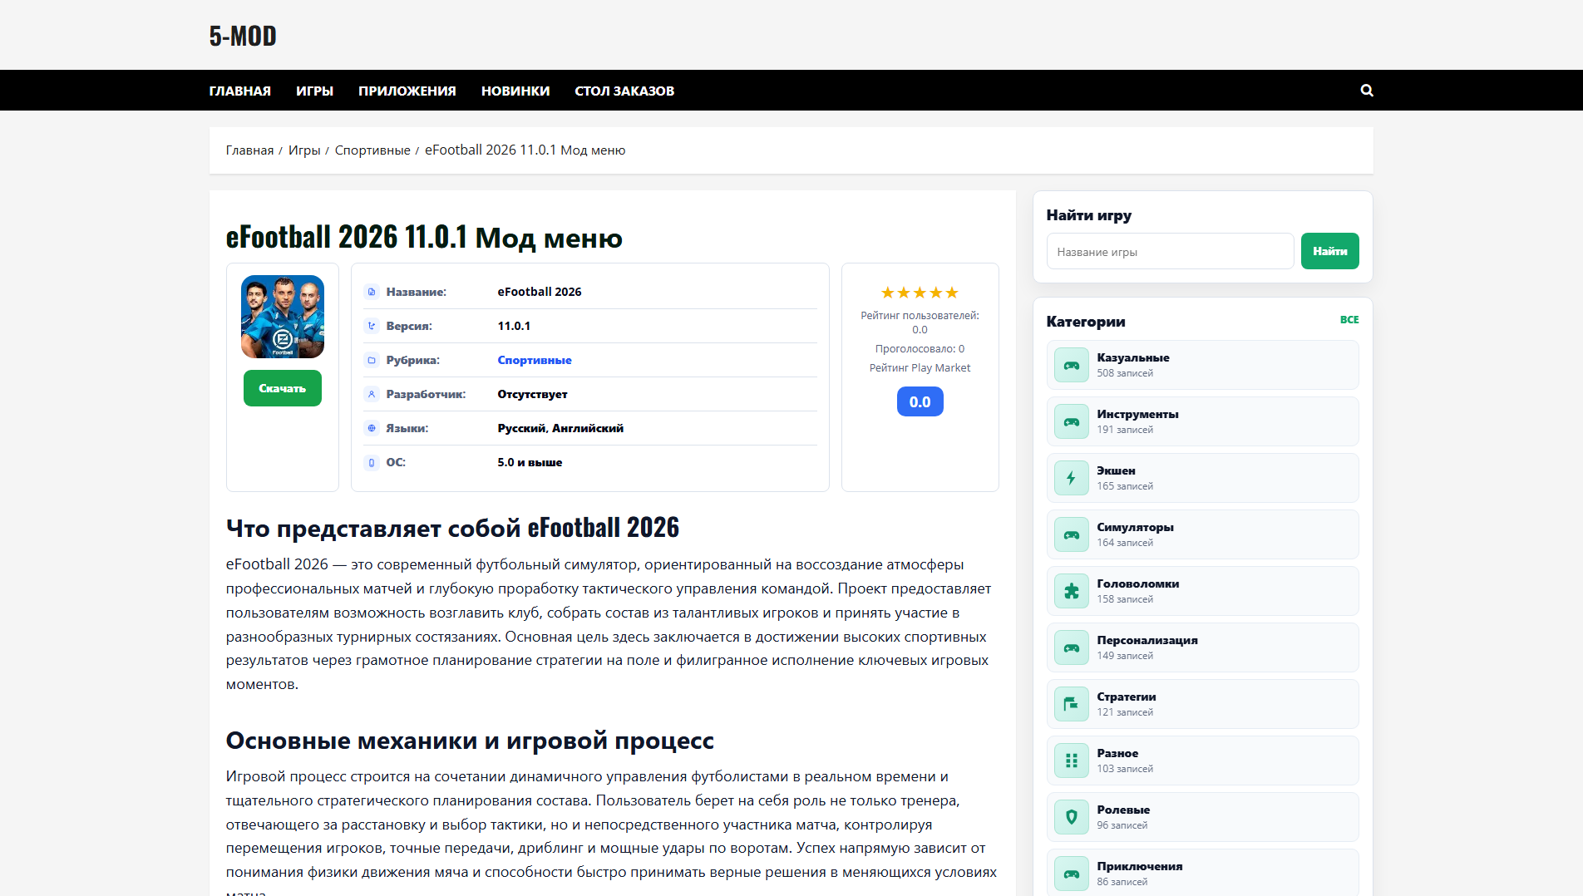This screenshot has width=1583, height=896.
Task: Click the folder icon beside Рубрика
Action: point(372,361)
